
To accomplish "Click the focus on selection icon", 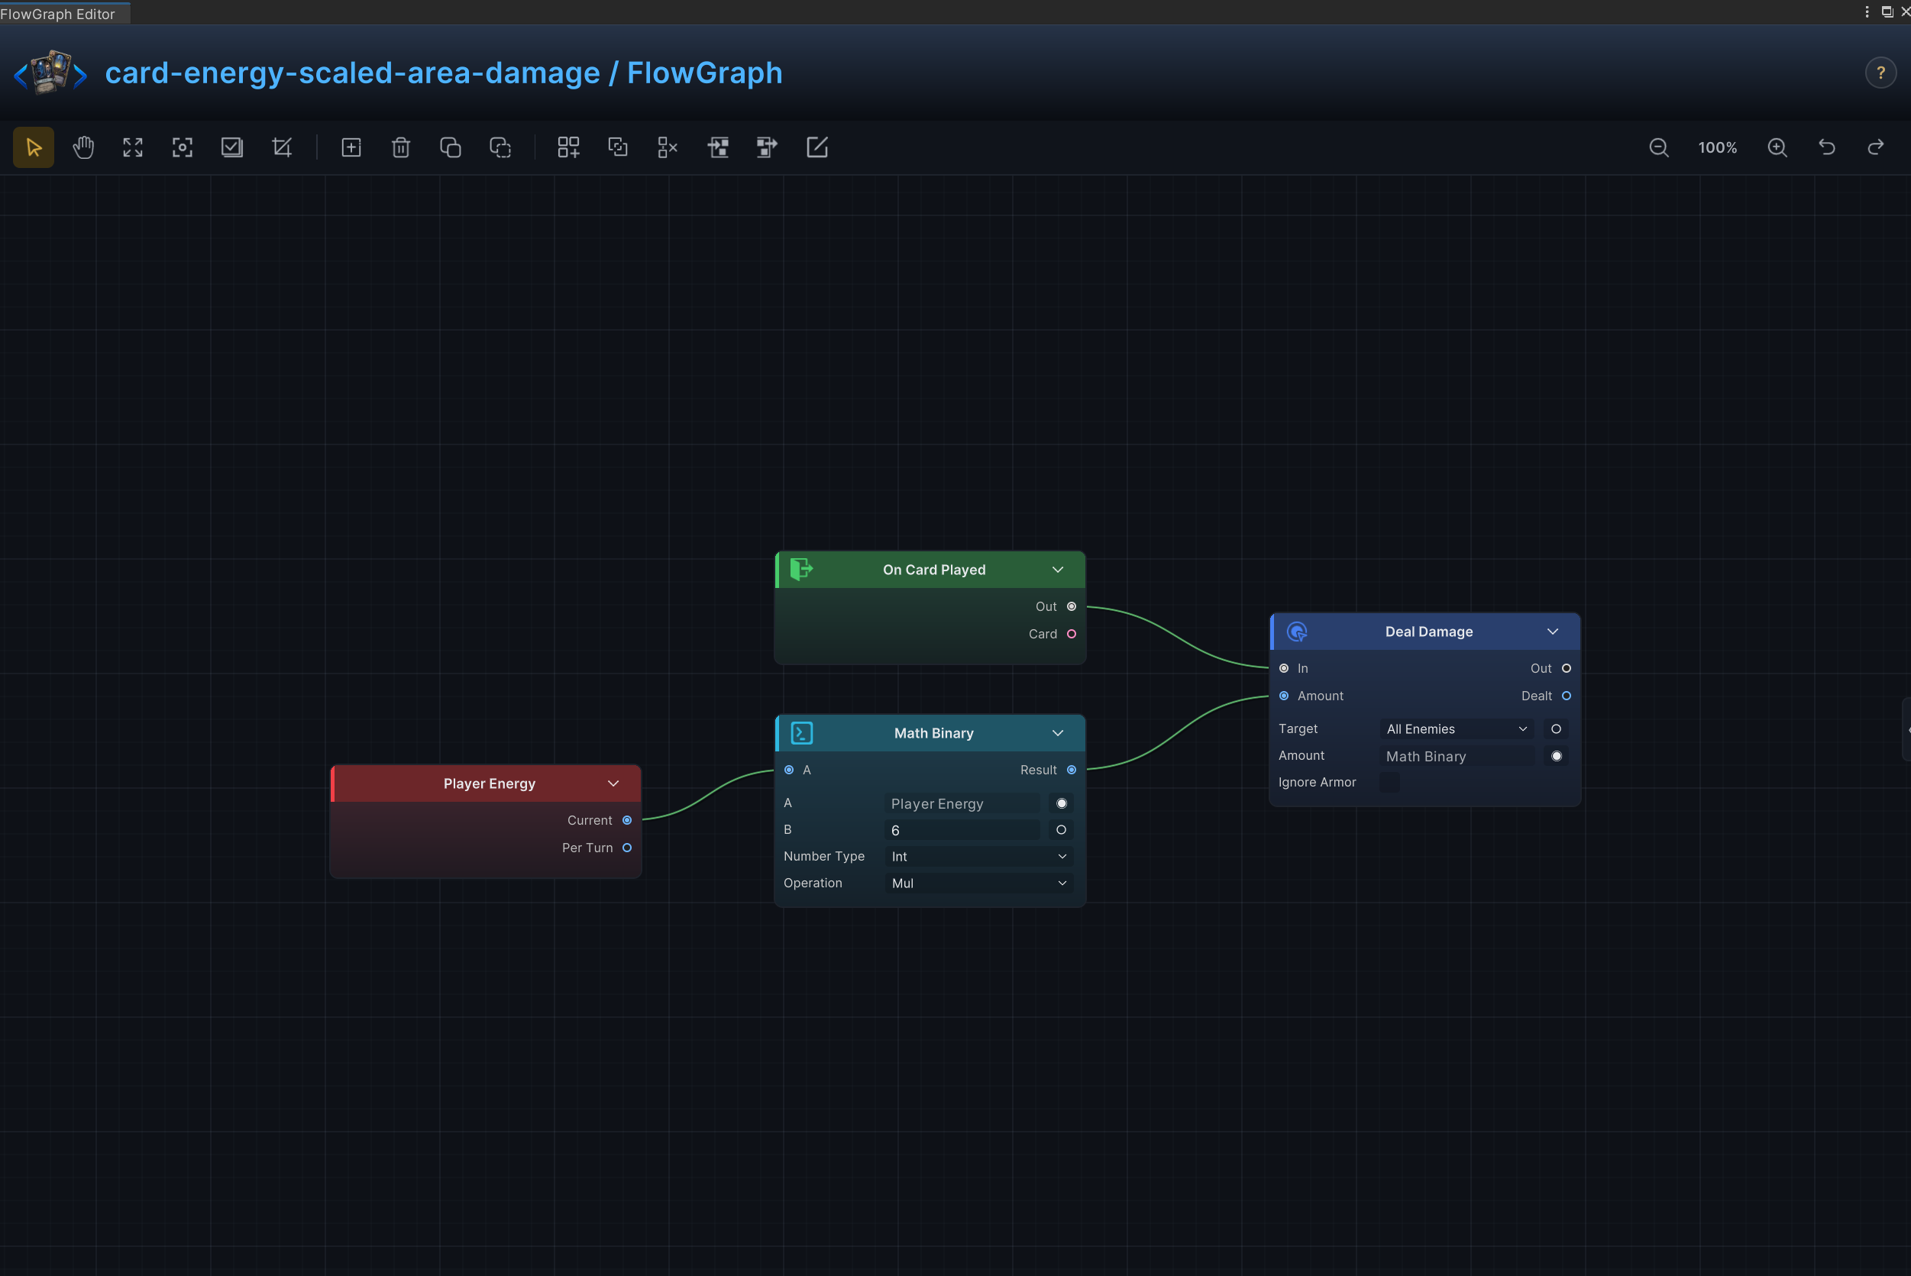I will pos(183,147).
